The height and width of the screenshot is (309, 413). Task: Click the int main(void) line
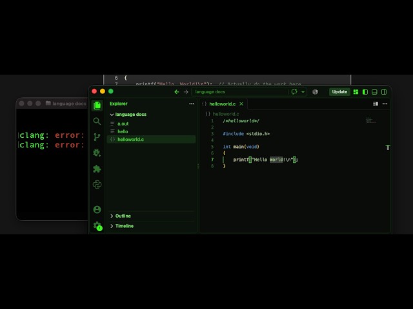coord(241,147)
